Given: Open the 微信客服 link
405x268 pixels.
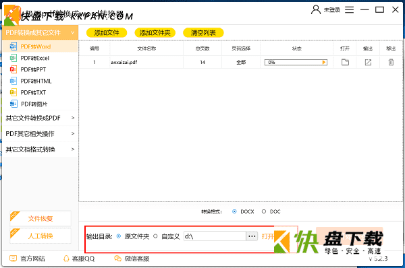Looking at the screenshot, I should (137, 259).
